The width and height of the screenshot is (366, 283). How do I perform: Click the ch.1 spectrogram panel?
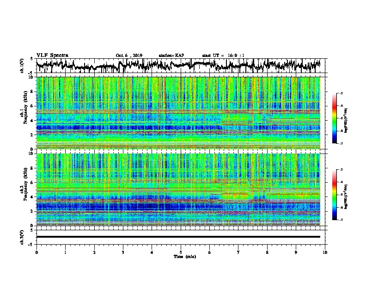178,113
